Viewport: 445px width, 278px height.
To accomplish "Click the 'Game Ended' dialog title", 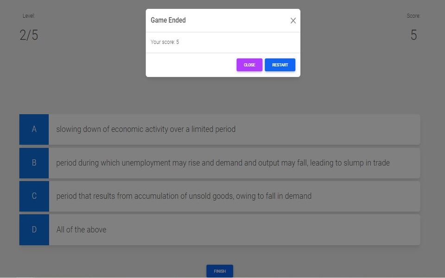I will click(168, 20).
